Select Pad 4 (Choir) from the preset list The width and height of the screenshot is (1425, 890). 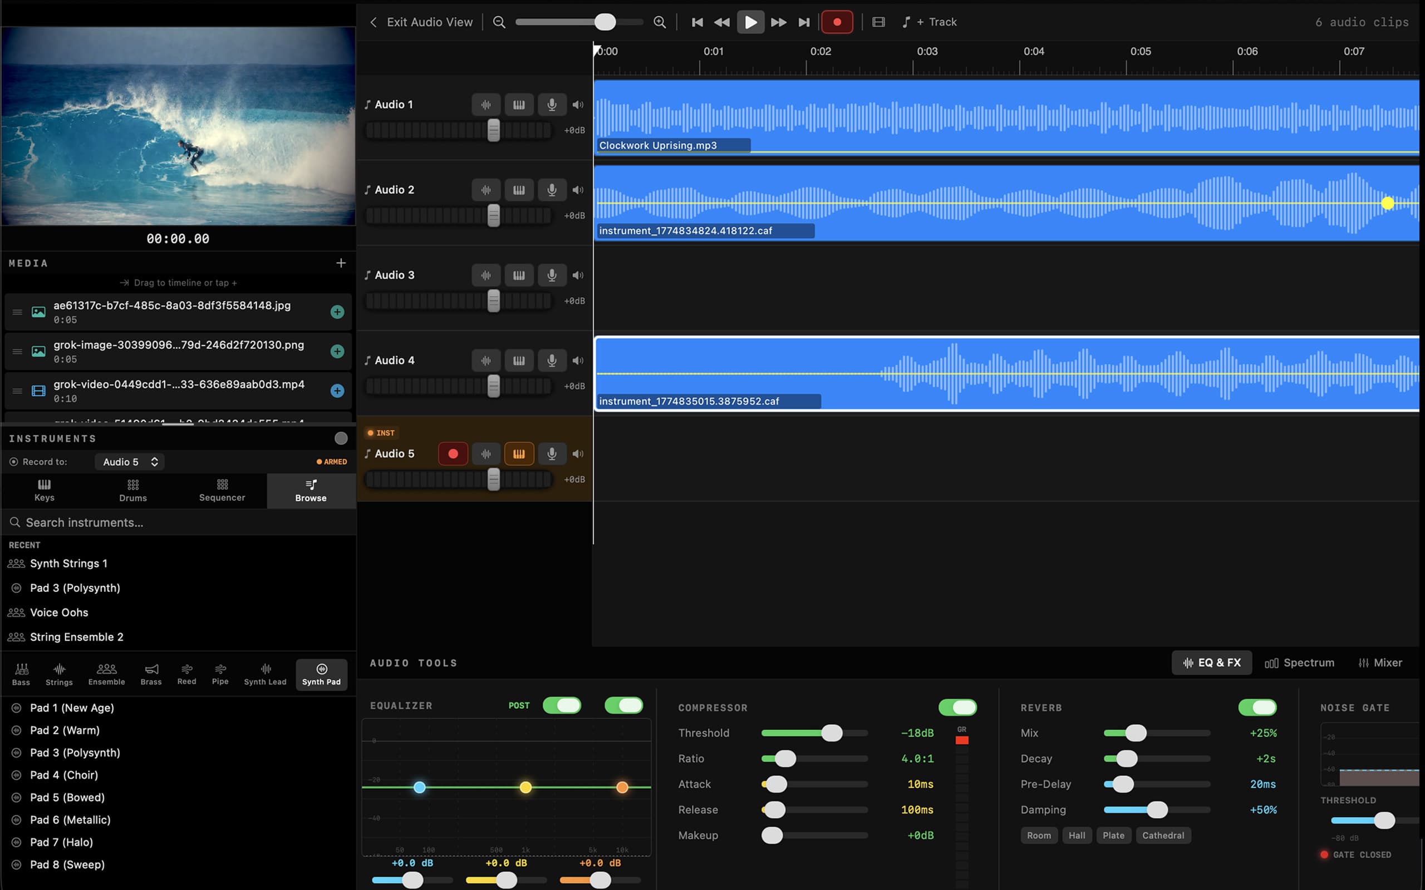tap(63, 775)
